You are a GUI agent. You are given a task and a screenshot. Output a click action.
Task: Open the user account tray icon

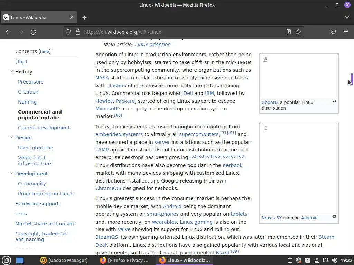317,260
